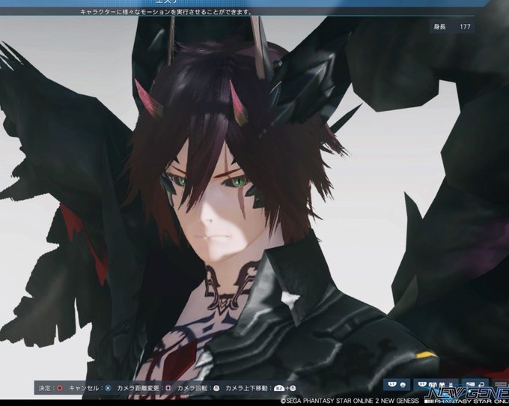Click the R1 shortcut box
The image size is (509, 406).
436,384
